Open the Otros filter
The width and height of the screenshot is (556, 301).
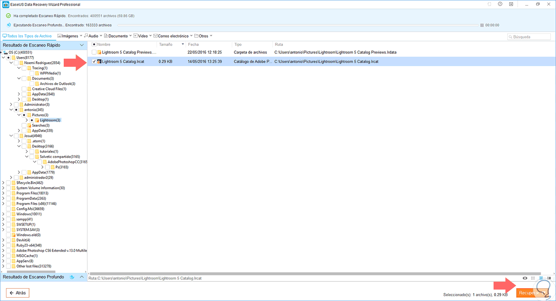click(203, 36)
